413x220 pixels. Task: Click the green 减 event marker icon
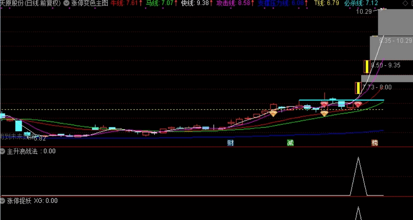(x=290, y=143)
